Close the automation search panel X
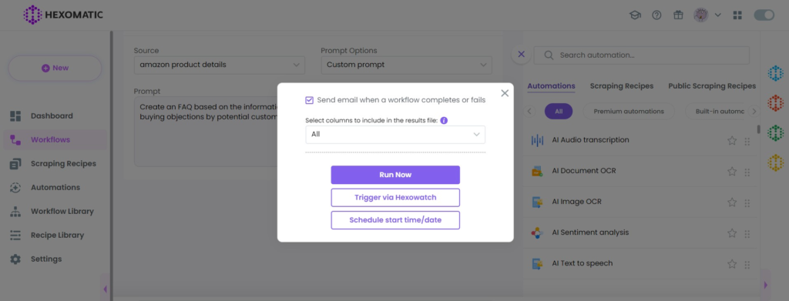This screenshot has height=301, width=789. 522,54
